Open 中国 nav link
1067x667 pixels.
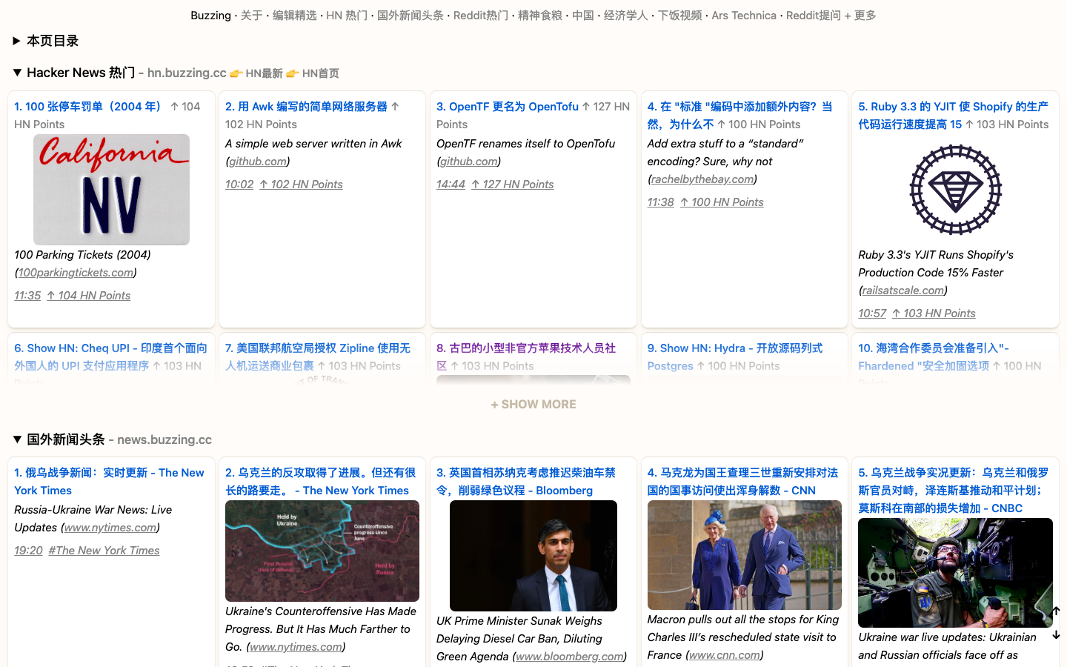[583, 15]
